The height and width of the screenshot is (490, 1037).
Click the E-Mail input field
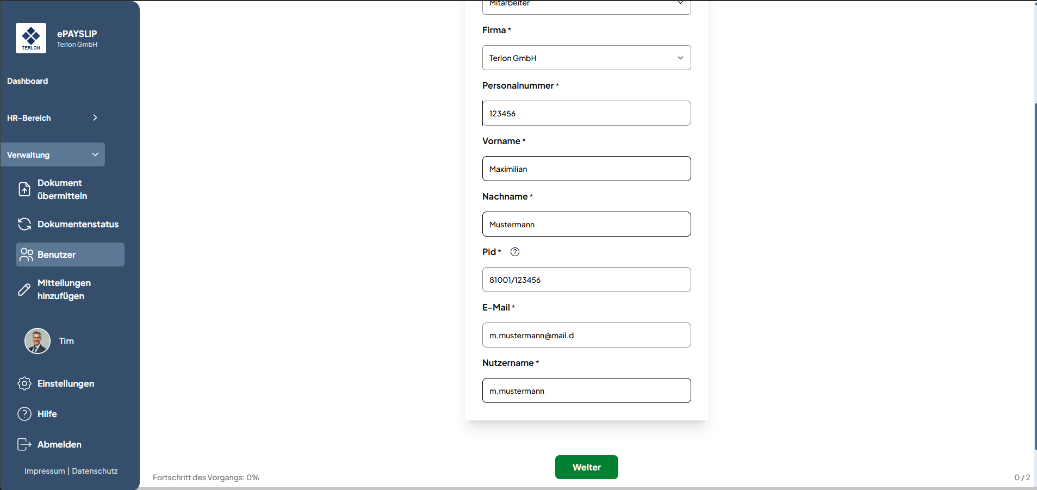586,335
